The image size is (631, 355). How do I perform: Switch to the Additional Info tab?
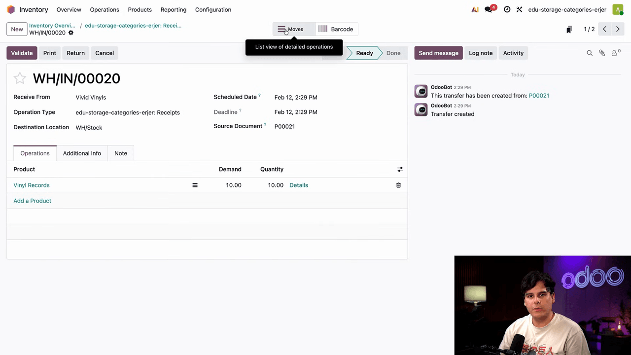pos(82,153)
